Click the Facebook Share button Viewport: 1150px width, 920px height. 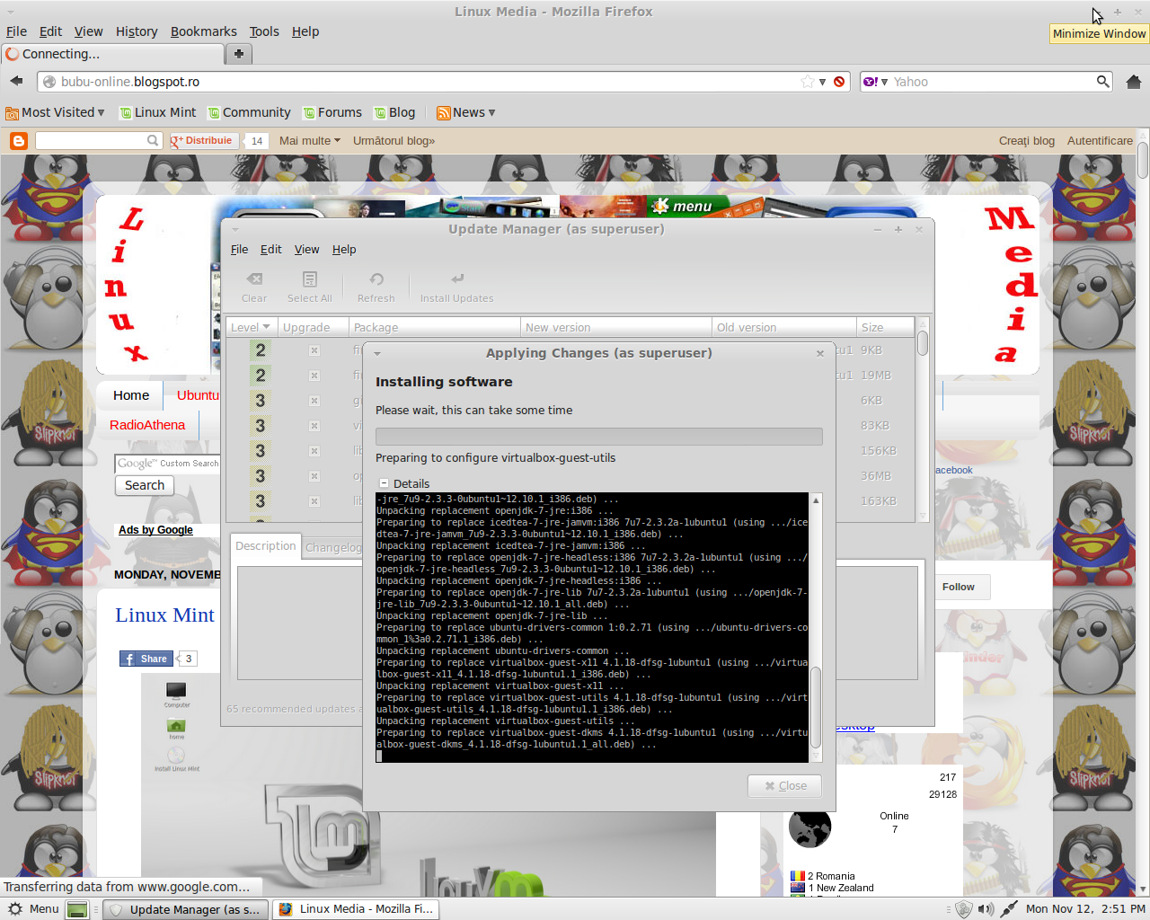[x=146, y=659]
